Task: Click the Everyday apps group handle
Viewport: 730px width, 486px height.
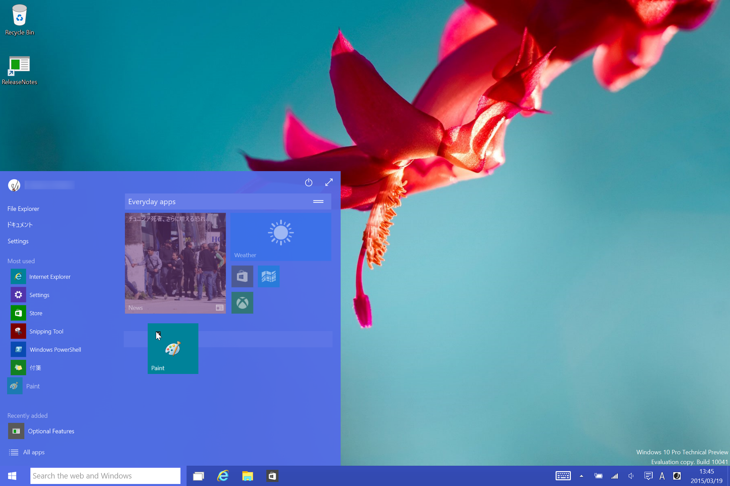Action: (318, 201)
